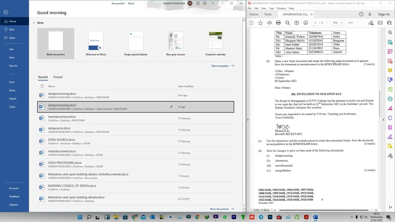Collapse the Acrobat right tools pane arrow
This screenshot has width=395, height=222.
[x=383, y=120]
